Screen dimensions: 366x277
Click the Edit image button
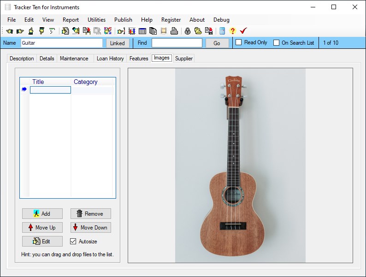coord(42,241)
